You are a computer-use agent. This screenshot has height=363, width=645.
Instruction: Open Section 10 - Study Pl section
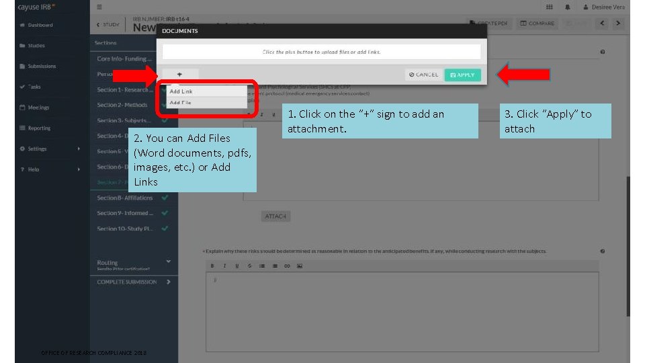click(125, 229)
